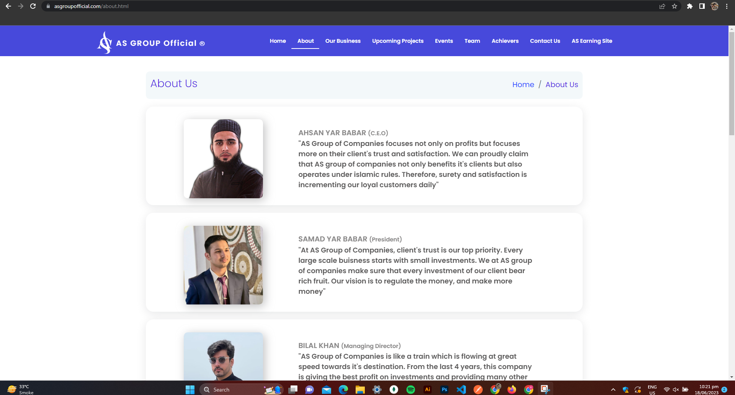The width and height of the screenshot is (735, 395).
Task: Click the padlock site info icon
Action: click(48, 6)
